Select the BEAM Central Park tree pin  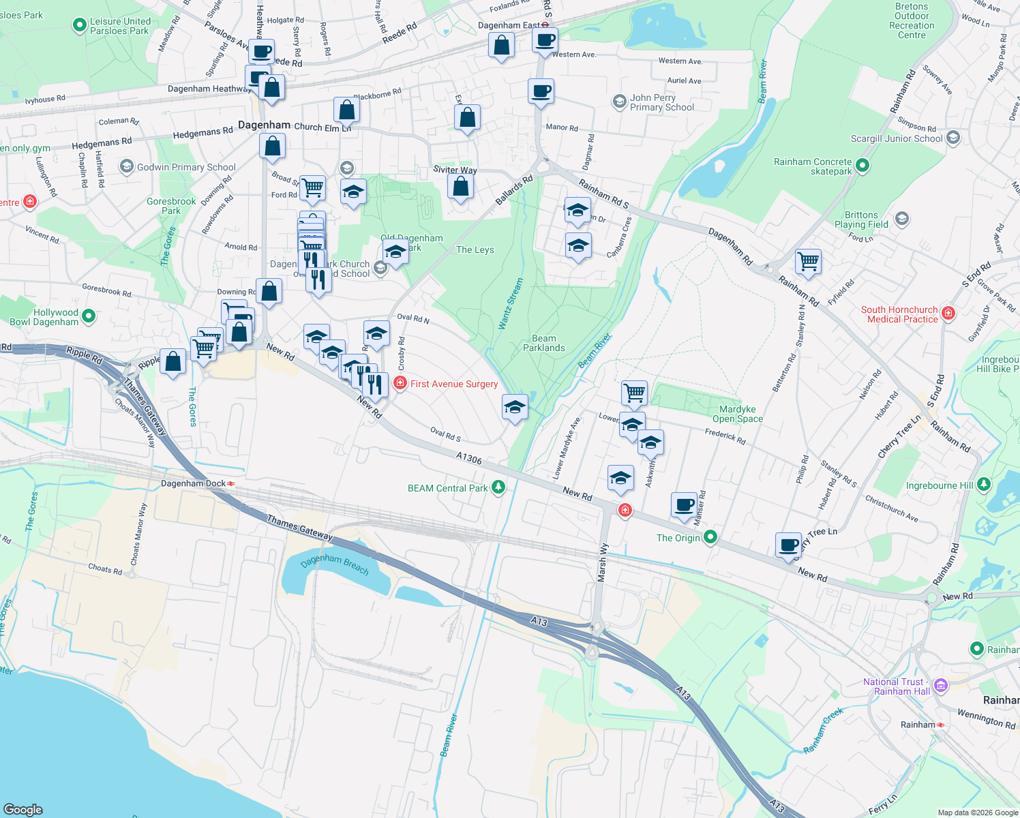click(498, 487)
